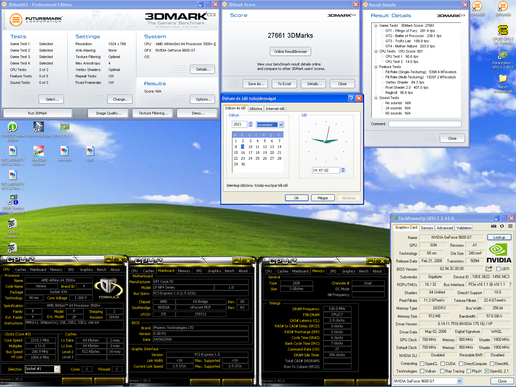516x387 pixels.
Task: Click the Texture Filtering... button
Action: tap(153, 113)
